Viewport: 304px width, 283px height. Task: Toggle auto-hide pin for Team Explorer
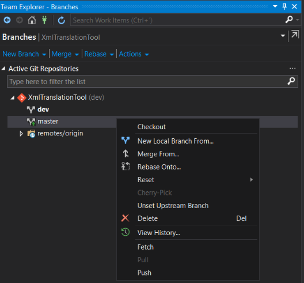(x=284, y=6)
